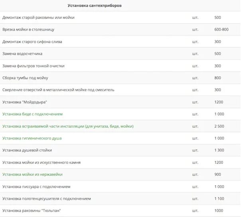Click the 600-800 price value

pos(221,30)
